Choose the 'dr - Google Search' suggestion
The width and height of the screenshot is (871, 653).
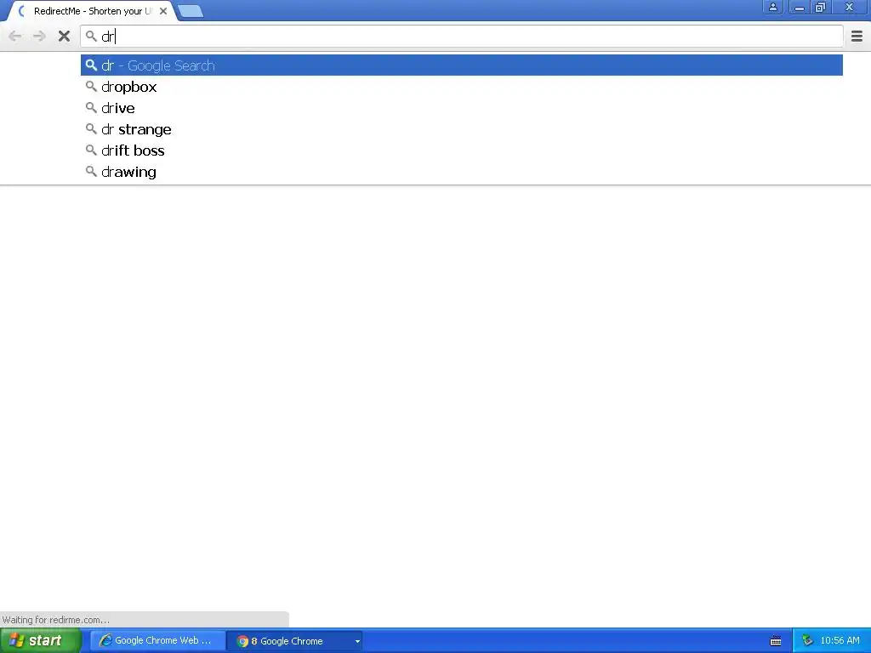point(462,65)
